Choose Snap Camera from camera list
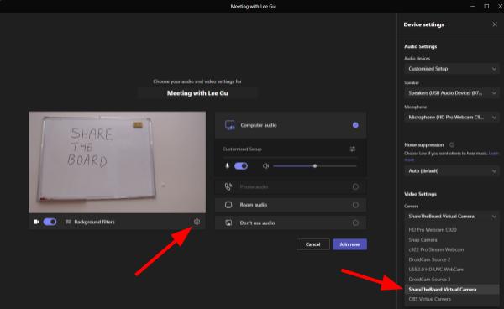This screenshot has height=309, width=504. (452, 239)
